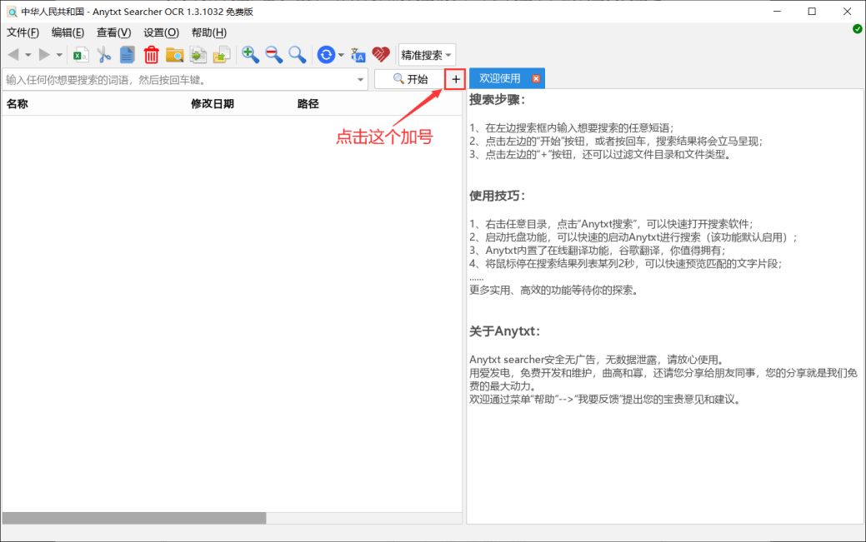Click the text 更多实用、高效的功能等待你的探索。
Viewport: 866px width, 542px height.
tap(554, 291)
